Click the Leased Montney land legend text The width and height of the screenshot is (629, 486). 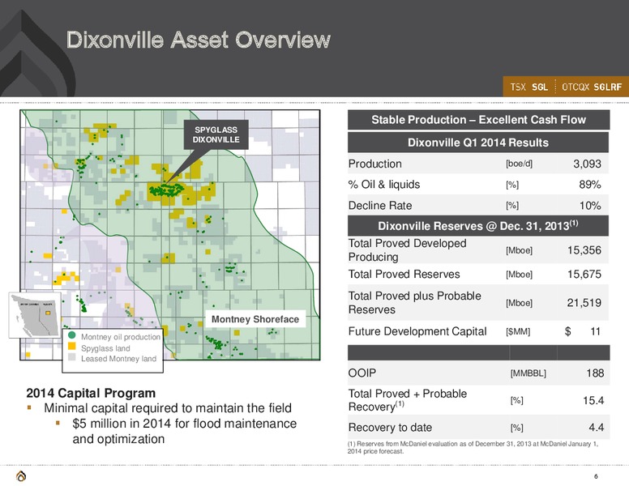[x=118, y=359]
